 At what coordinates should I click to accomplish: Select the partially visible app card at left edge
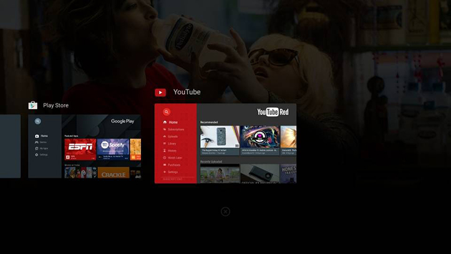11,146
